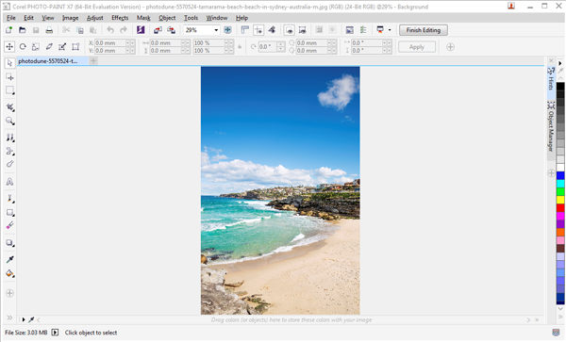Open the Effects menu

pyautogui.click(x=120, y=18)
